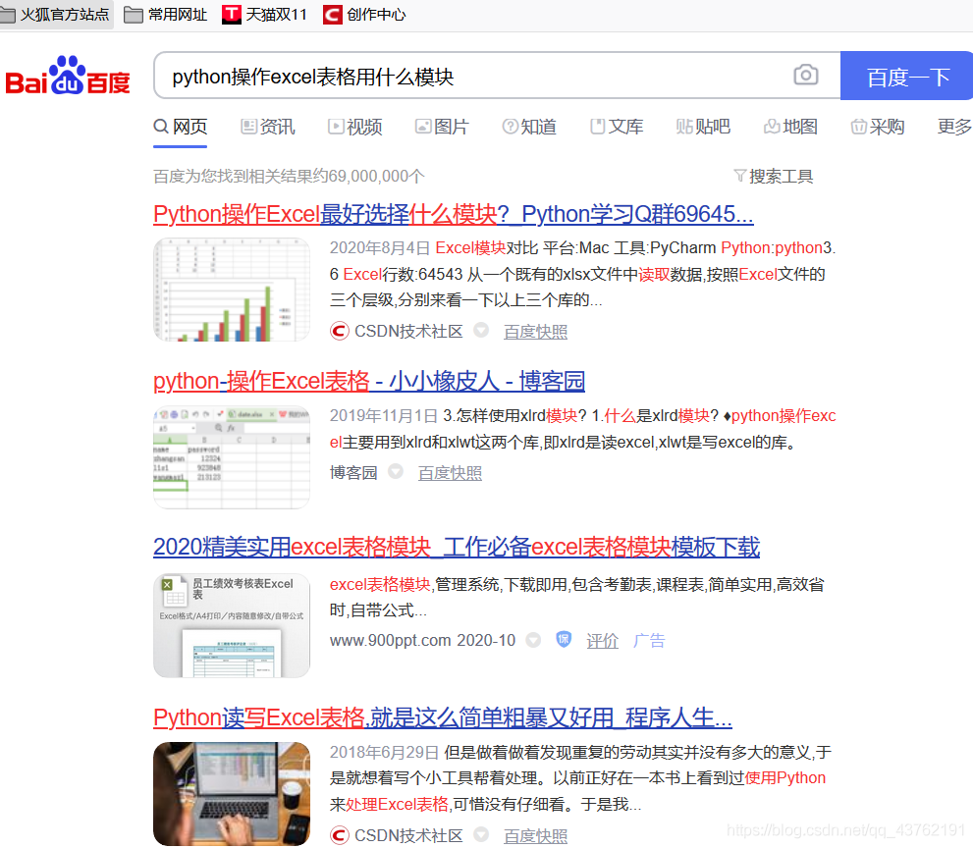Open result Python读写Excel表格 程序人生
The image size is (973, 848).
tap(443, 717)
